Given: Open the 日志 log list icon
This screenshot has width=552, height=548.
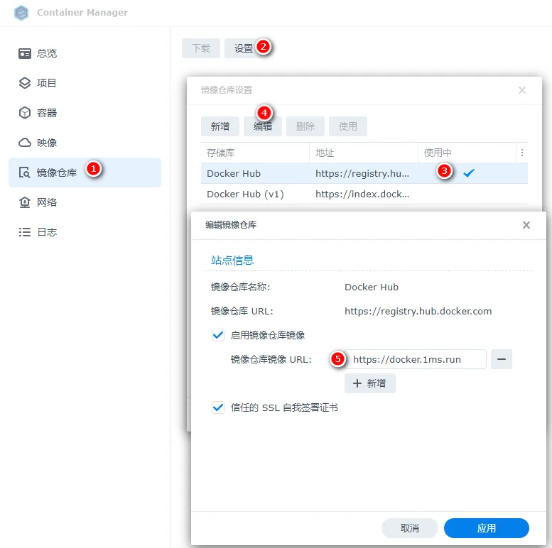Looking at the screenshot, I should coord(25,232).
